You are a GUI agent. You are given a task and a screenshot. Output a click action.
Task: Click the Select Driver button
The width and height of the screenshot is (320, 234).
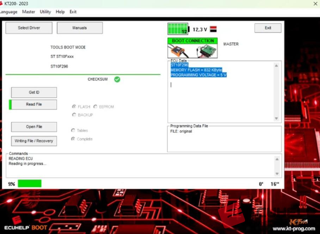[29, 28]
